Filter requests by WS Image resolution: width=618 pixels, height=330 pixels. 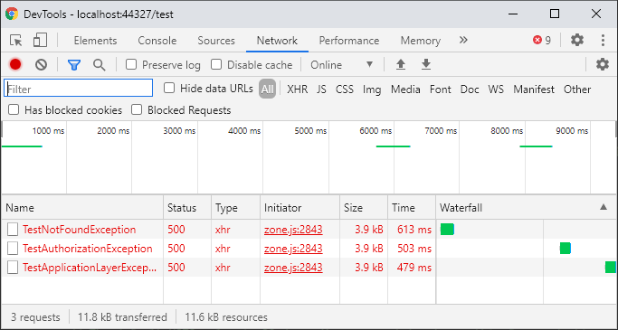point(496,90)
